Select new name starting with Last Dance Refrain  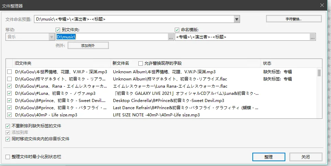185,108
